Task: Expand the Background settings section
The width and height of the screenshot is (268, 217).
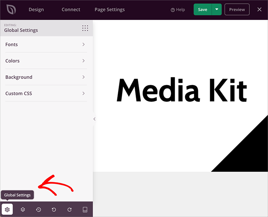Action: pyautogui.click(x=46, y=77)
